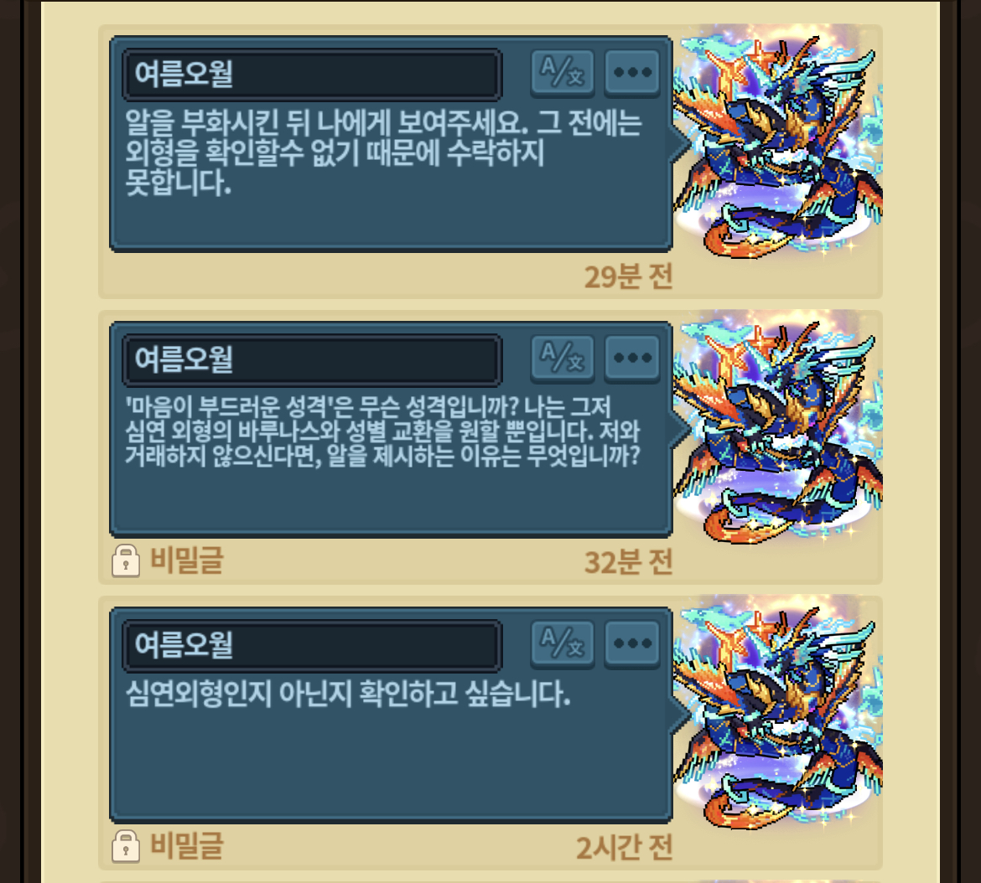Click 여름오월 name in second message

pos(184,359)
